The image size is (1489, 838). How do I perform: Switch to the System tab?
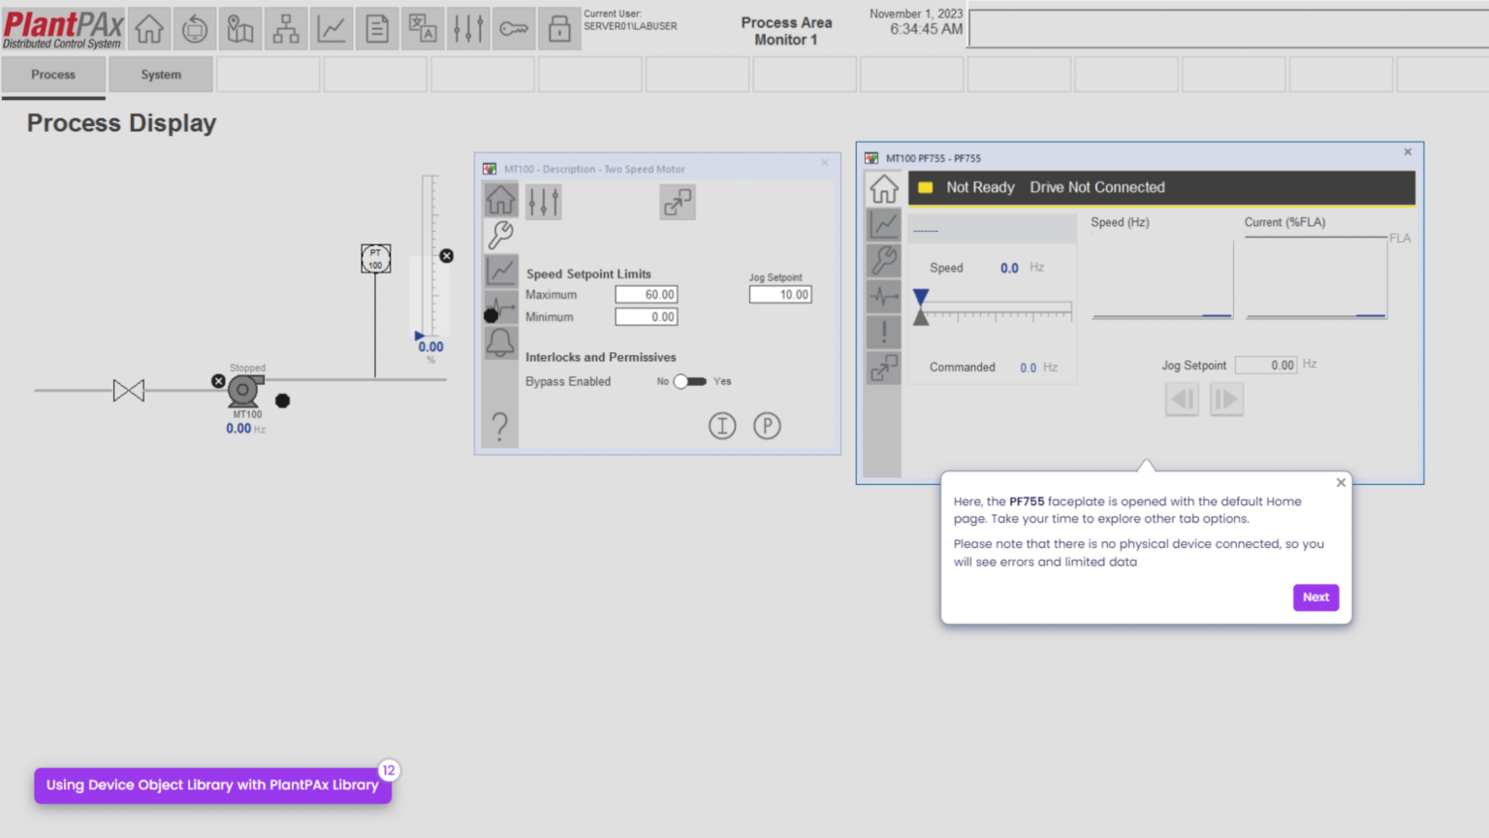(x=160, y=74)
